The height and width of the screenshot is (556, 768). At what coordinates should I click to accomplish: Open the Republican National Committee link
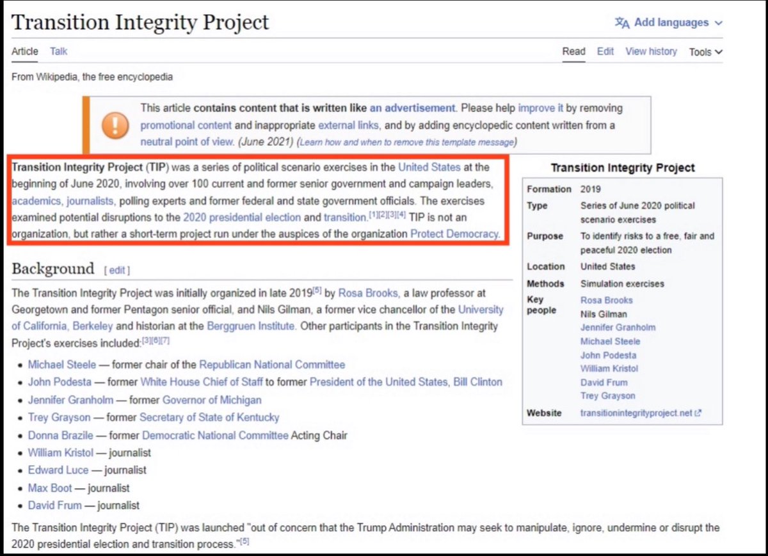[x=272, y=365]
